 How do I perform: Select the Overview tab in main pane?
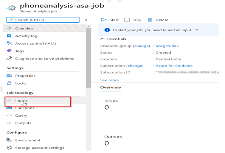pyautogui.click(x=110, y=87)
